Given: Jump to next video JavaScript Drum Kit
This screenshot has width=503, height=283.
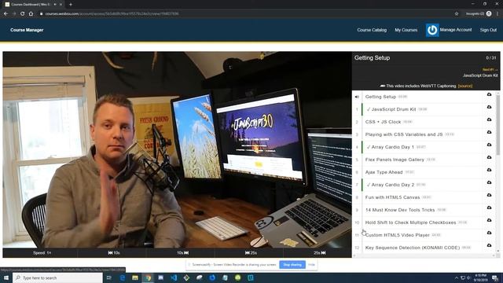Looking at the screenshot, I should (480, 75).
